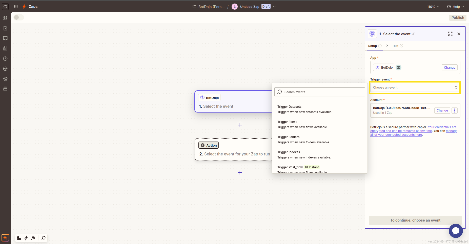The width and height of the screenshot is (469, 244).
Task: Open the calendar icon in sidebar
Action: pos(5,48)
